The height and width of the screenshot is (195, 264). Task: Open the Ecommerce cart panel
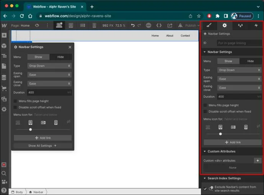click(x=4, y=88)
